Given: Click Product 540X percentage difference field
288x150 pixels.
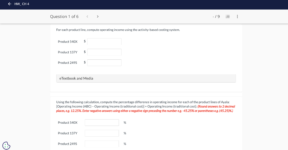Looking at the screenshot, I should point(102,123).
